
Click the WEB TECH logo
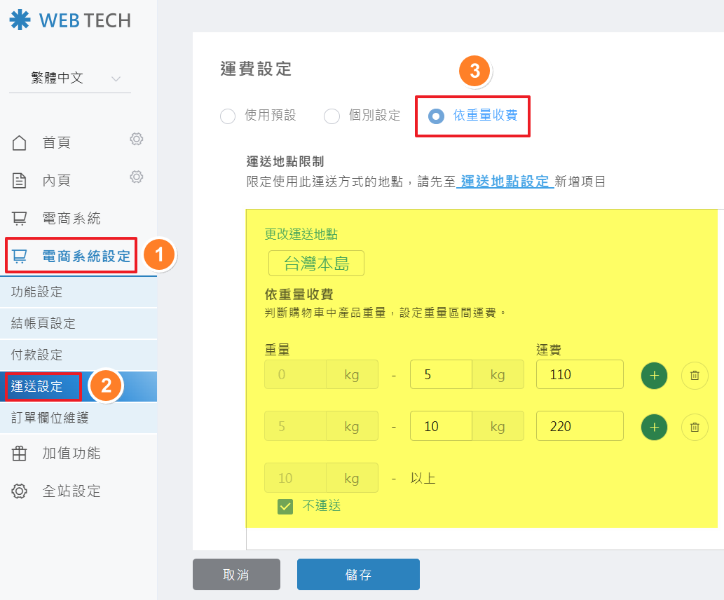point(70,21)
